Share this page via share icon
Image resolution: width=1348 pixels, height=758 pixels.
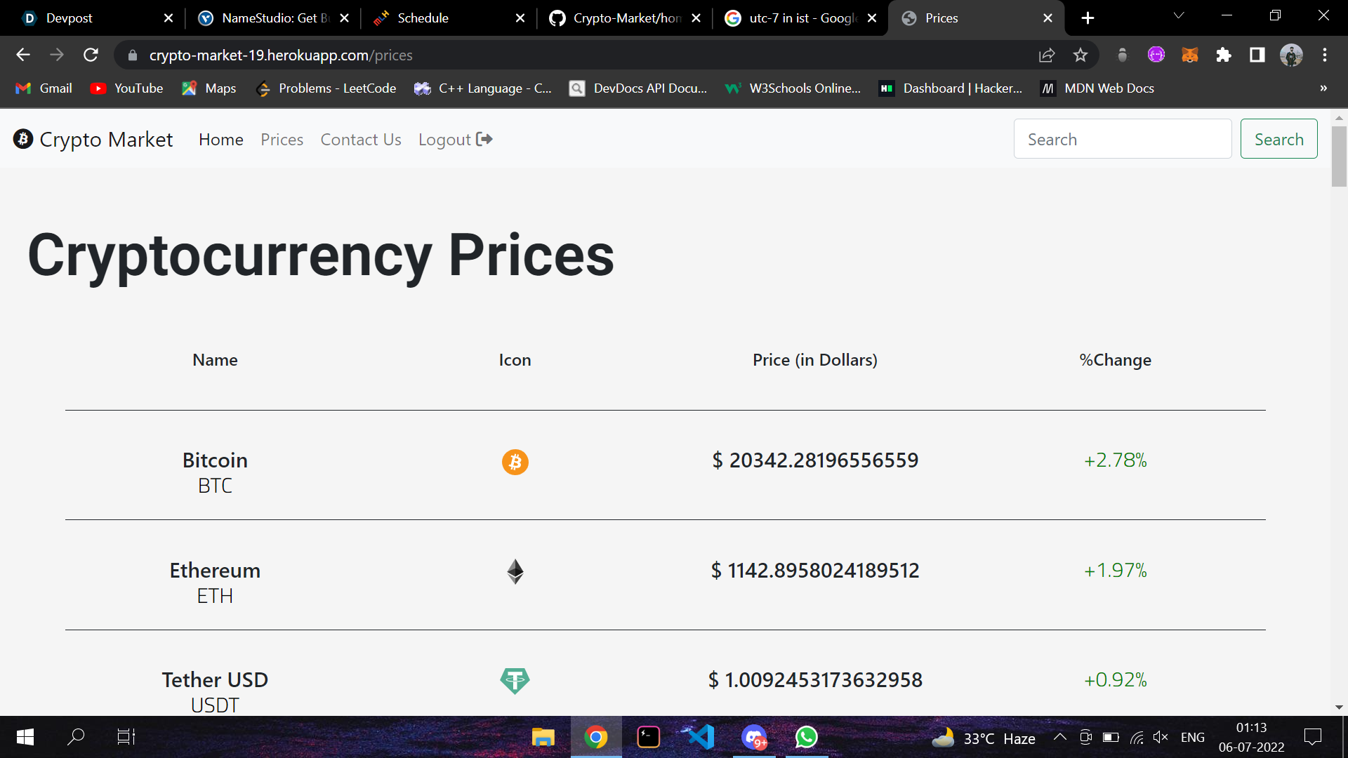pyautogui.click(x=1046, y=55)
